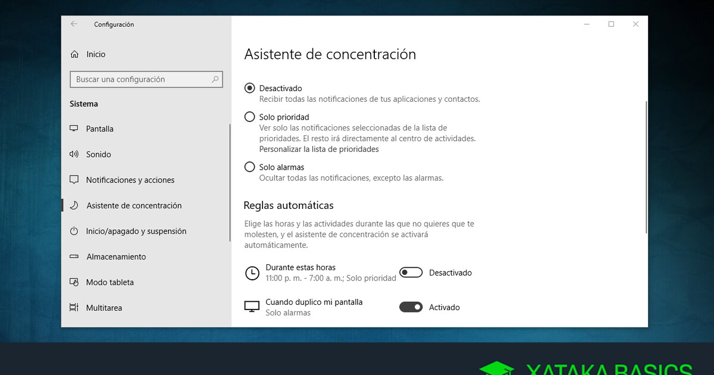The width and height of the screenshot is (714, 375).
Task: Open Inicio via the home icon
Action: pos(74,54)
